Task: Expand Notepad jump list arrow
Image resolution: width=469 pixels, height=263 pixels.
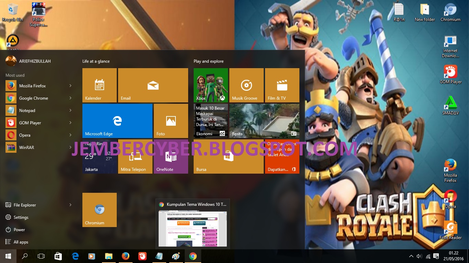Action: click(70, 111)
